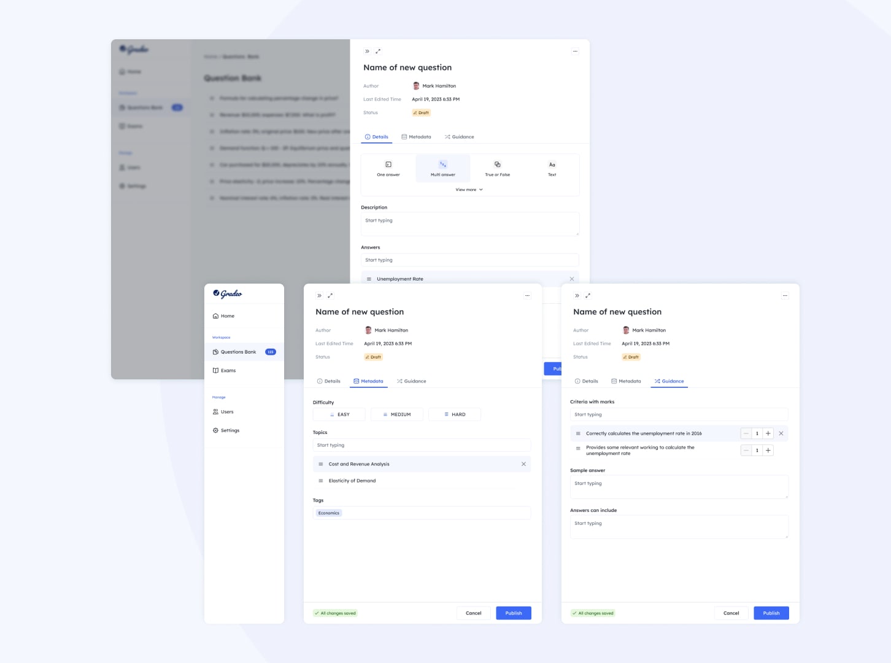This screenshot has height=663, width=891.
Task: Click the Criteria with marks input field
Action: [x=679, y=414]
